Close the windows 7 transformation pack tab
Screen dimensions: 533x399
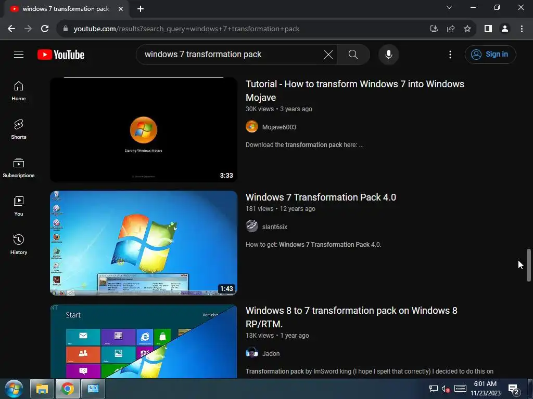click(121, 9)
